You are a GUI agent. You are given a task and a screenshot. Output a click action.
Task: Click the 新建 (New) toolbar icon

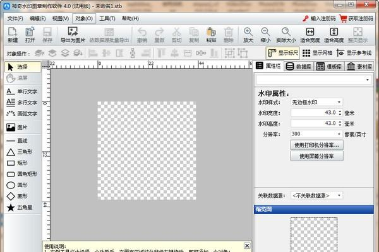(13, 35)
